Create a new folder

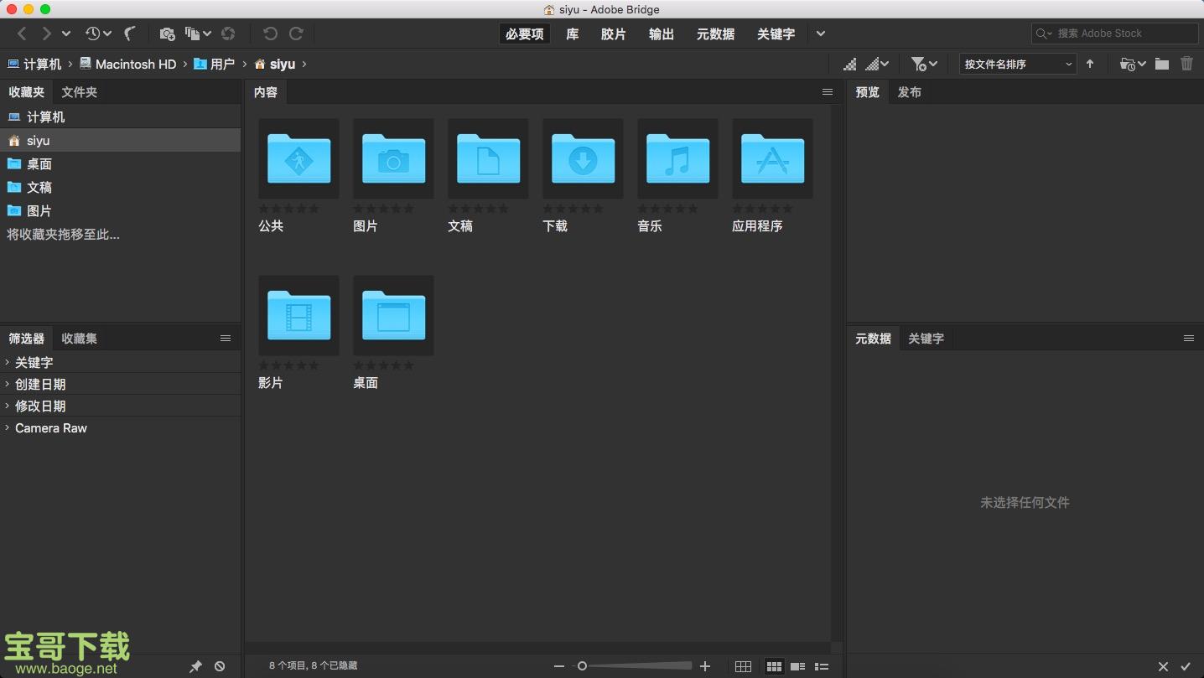pyautogui.click(x=1162, y=64)
